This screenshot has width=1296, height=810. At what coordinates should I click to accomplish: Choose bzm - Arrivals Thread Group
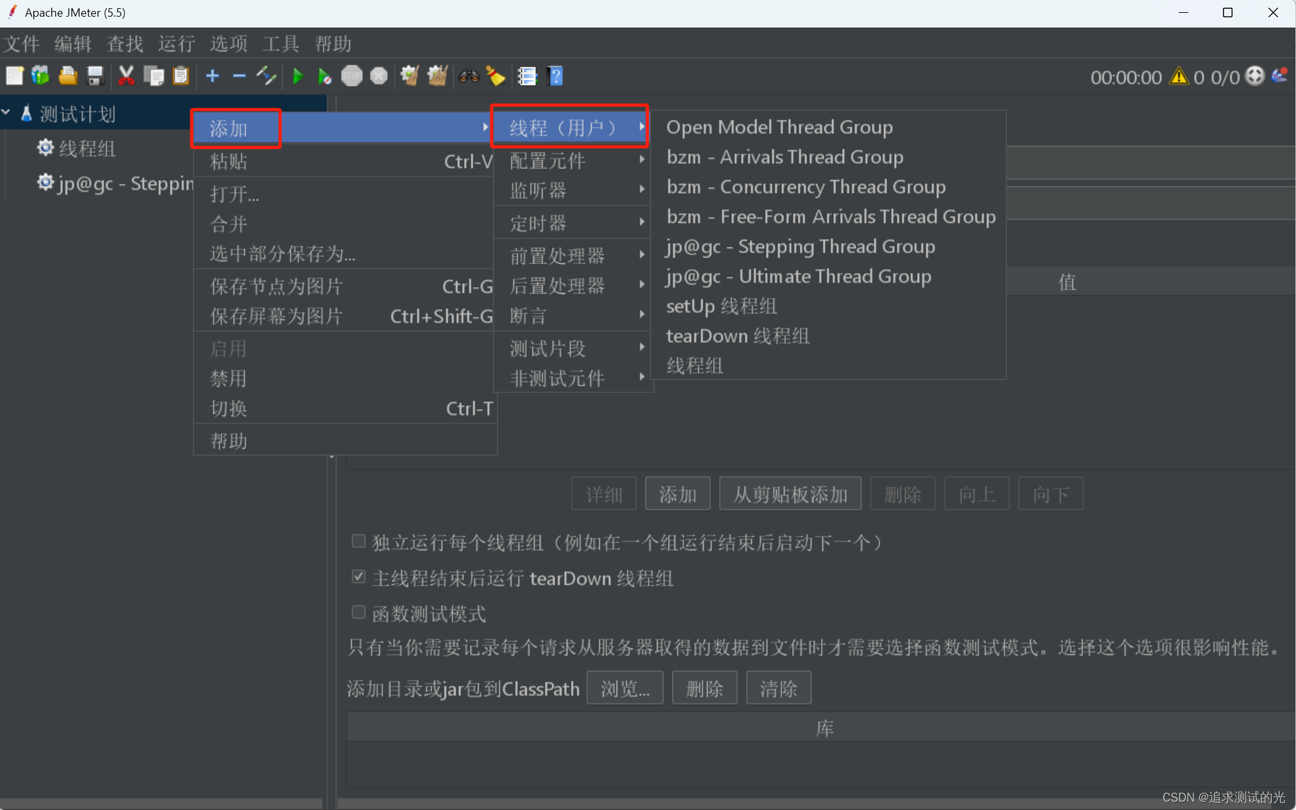pos(827,157)
